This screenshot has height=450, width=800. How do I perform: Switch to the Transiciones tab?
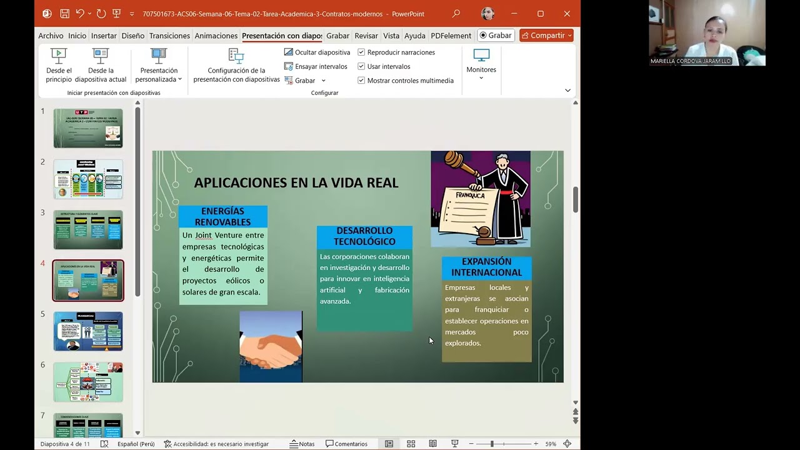pos(169,36)
